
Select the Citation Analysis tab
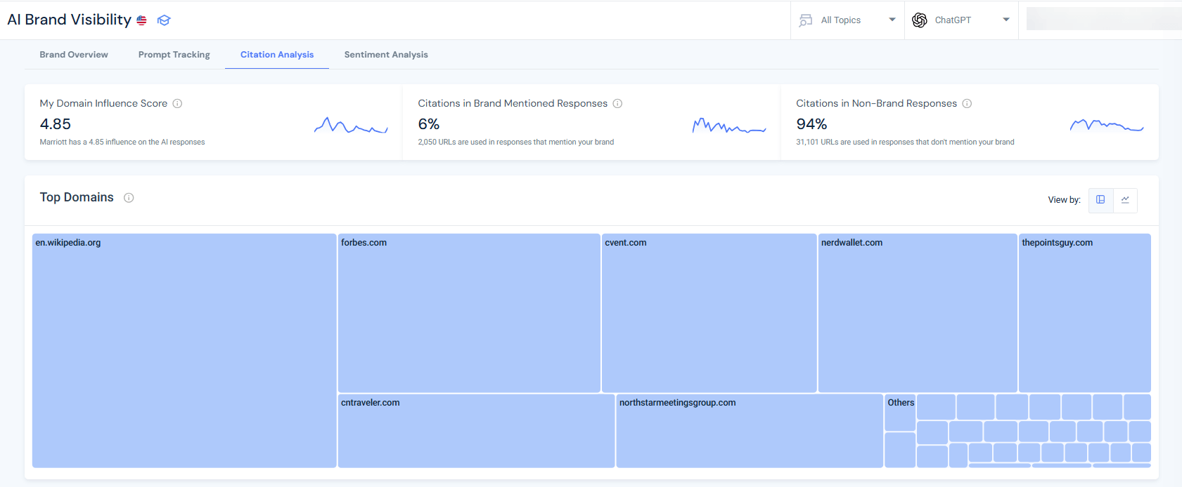click(277, 55)
